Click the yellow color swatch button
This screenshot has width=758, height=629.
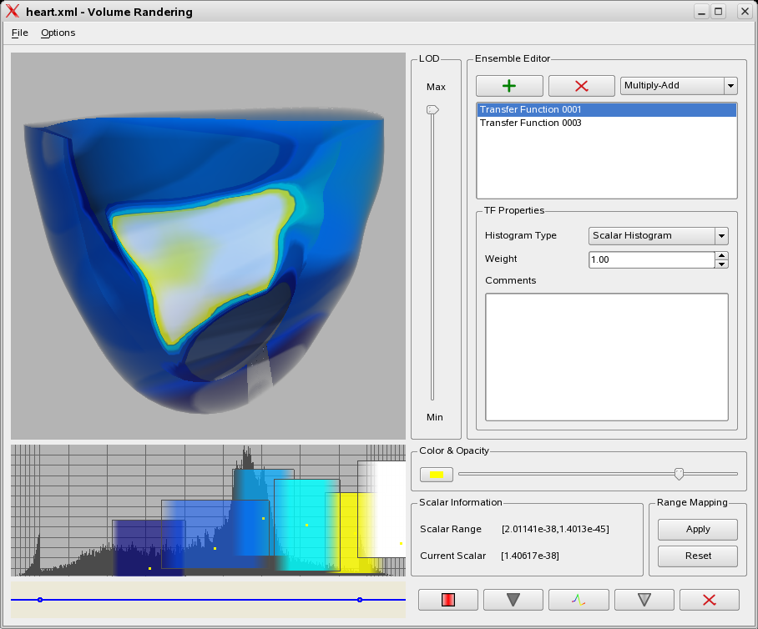pos(437,475)
